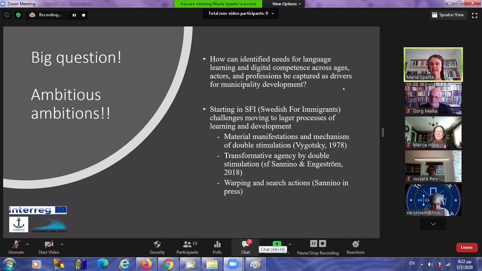The image size is (482, 271).
Task: Open WinRAR books taskbar icon
Action: tap(80, 264)
